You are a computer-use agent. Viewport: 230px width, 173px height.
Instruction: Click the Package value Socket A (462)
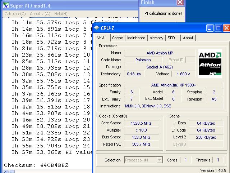click(x=160, y=67)
